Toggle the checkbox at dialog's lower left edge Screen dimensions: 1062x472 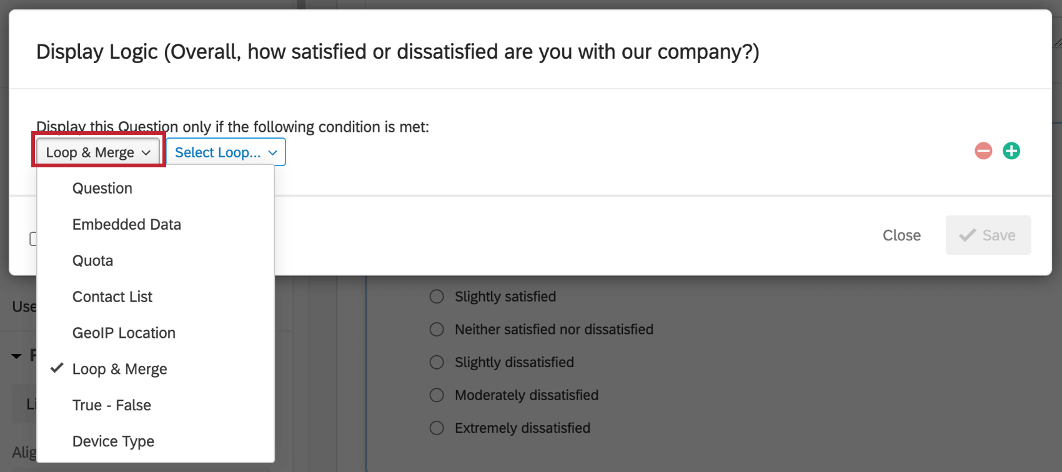[34, 239]
